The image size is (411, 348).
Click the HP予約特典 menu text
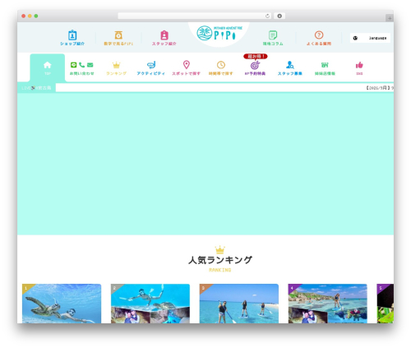click(255, 73)
